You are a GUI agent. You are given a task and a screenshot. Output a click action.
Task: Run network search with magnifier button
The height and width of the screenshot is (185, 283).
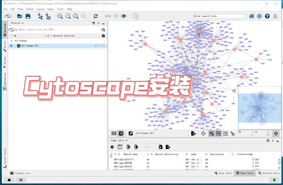pos(104,30)
